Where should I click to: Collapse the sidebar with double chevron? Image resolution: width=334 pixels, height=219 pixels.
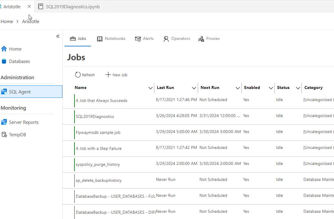click(x=58, y=36)
